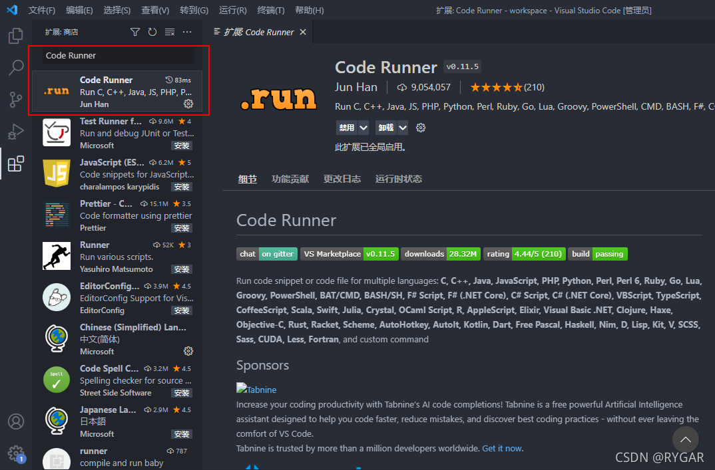Click the Prettier extension icon
The width and height of the screenshot is (715, 470).
point(57,215)
